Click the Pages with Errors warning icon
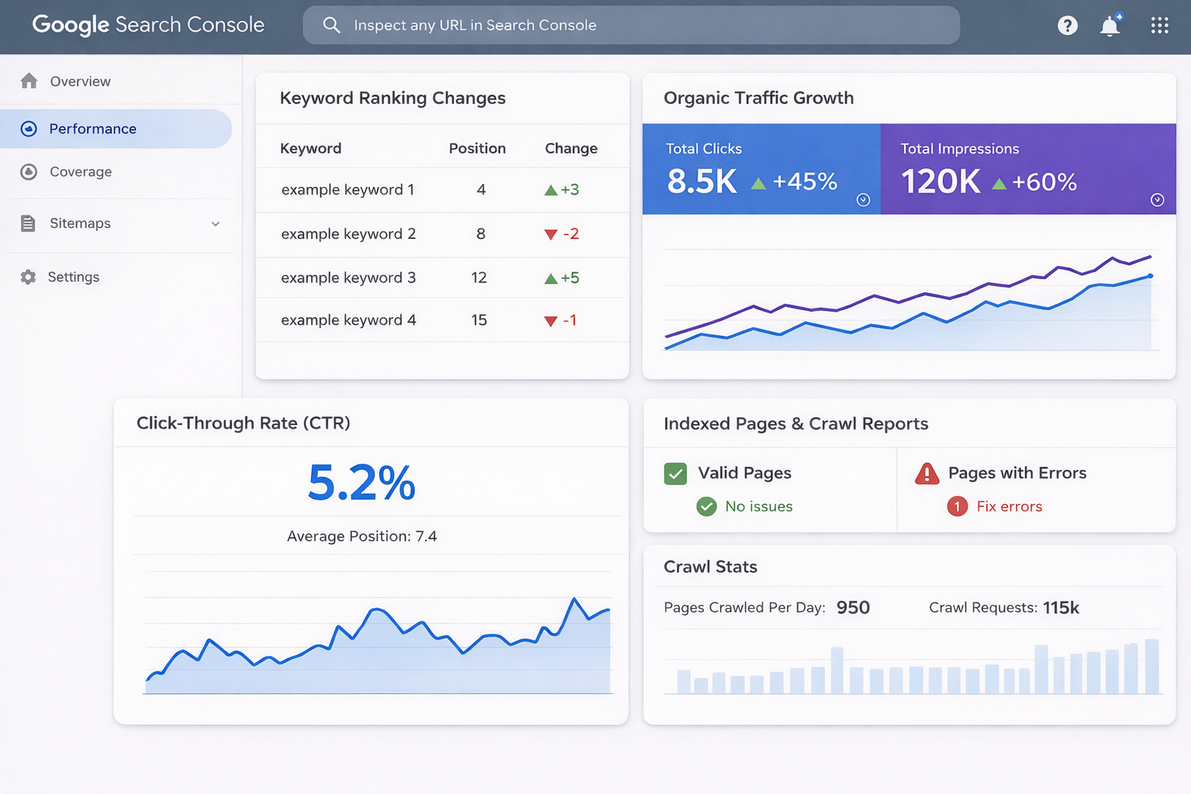 pos(927,474)
